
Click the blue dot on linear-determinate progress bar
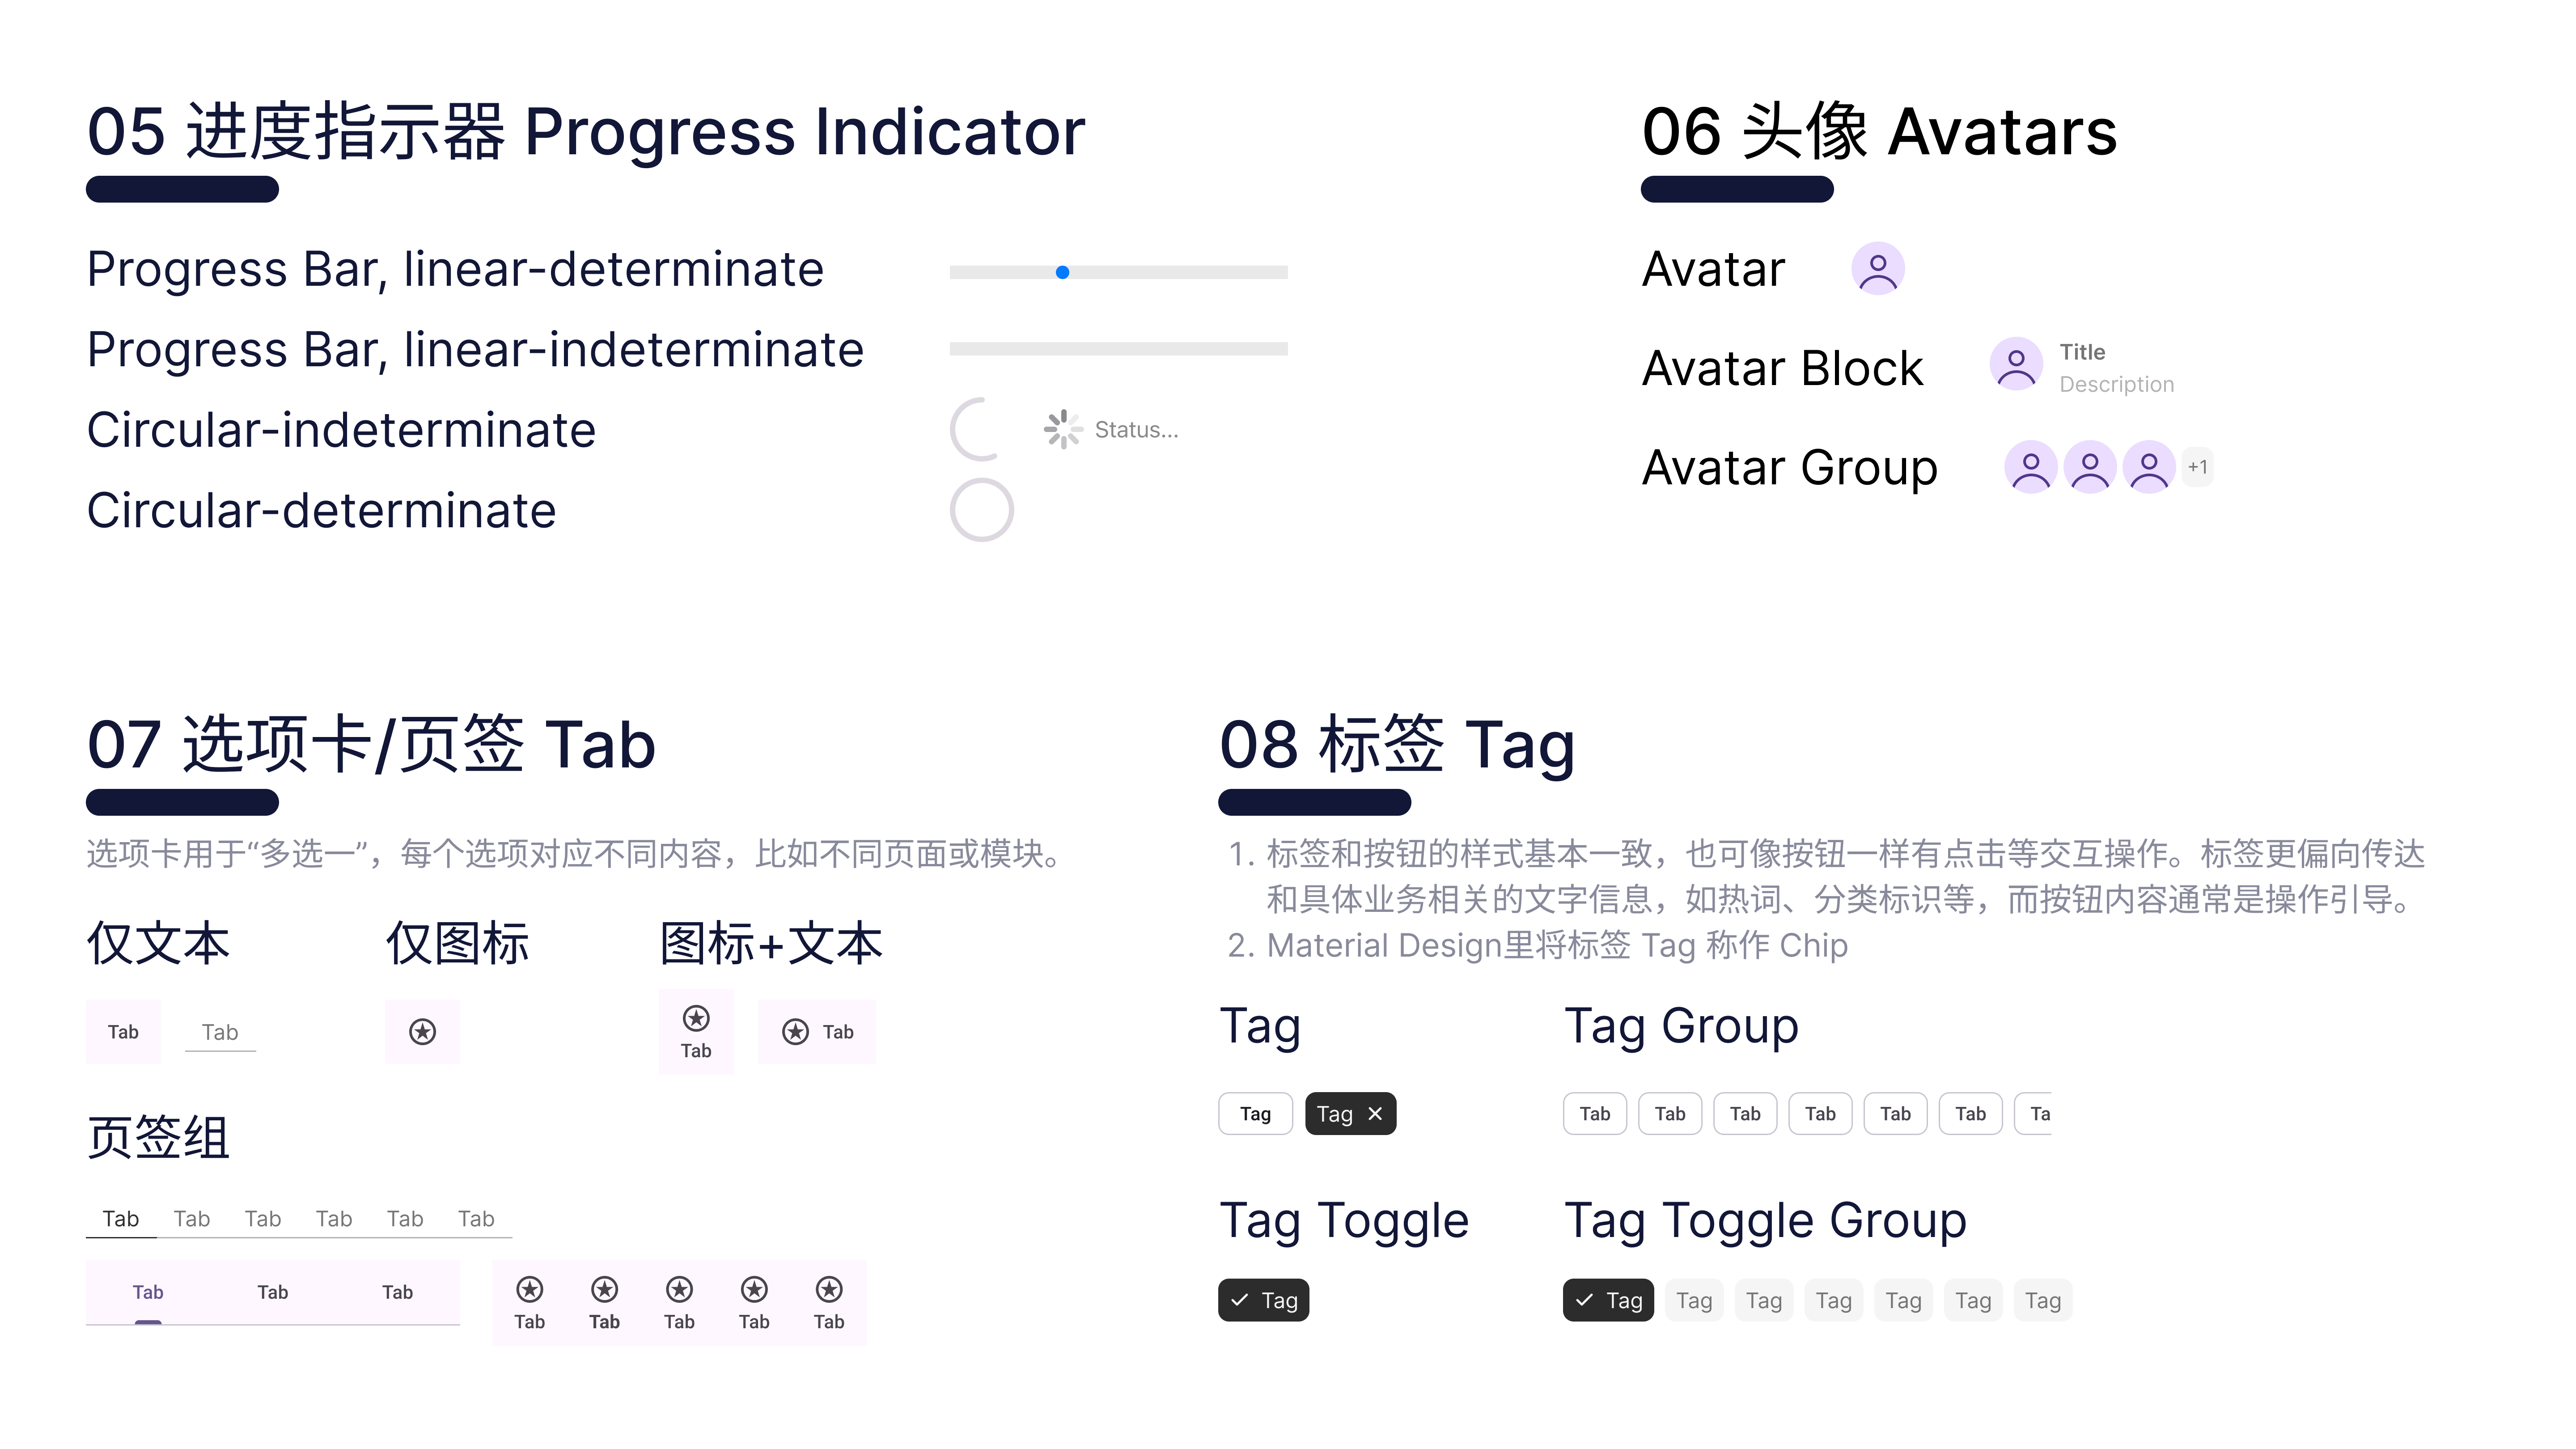[1062, 272]
